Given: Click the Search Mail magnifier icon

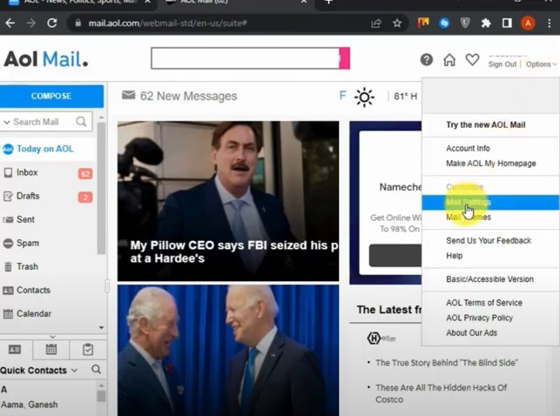Looking at the screenshot, I should tap(81, 122).
